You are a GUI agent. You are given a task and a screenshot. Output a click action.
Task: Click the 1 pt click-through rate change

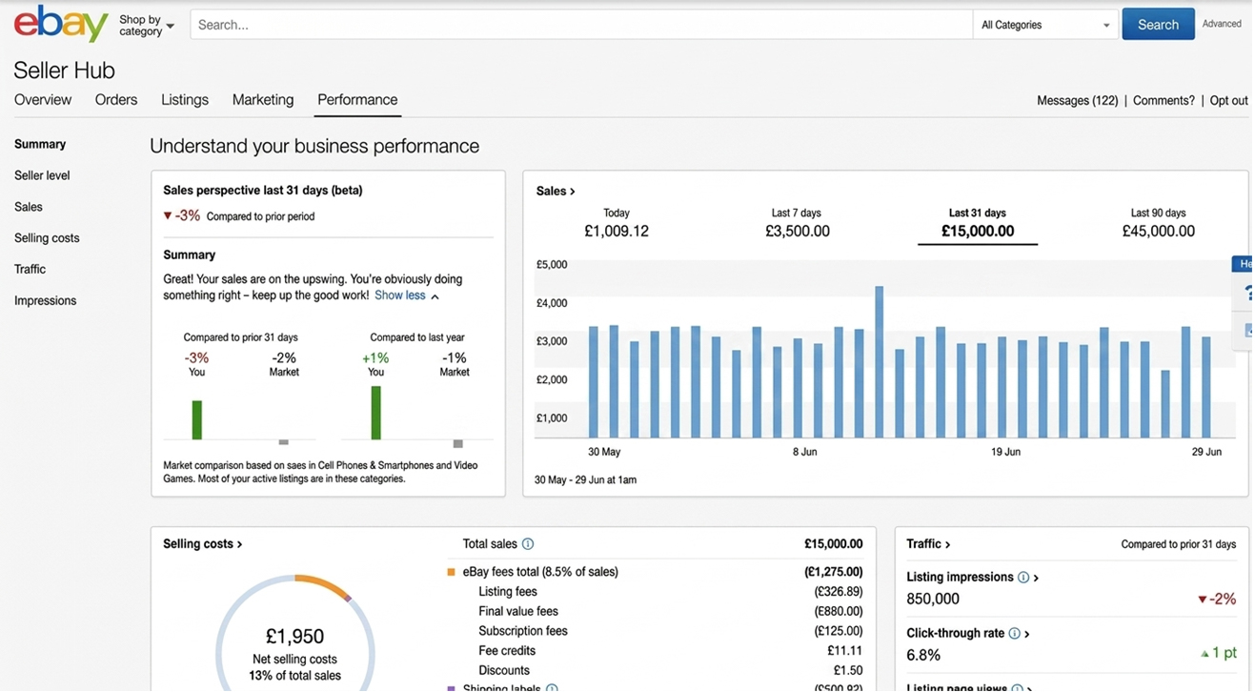tap(1219, 654)
